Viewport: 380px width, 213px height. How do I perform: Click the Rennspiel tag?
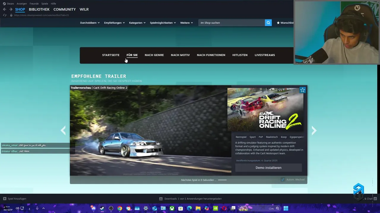pos(241,137)
